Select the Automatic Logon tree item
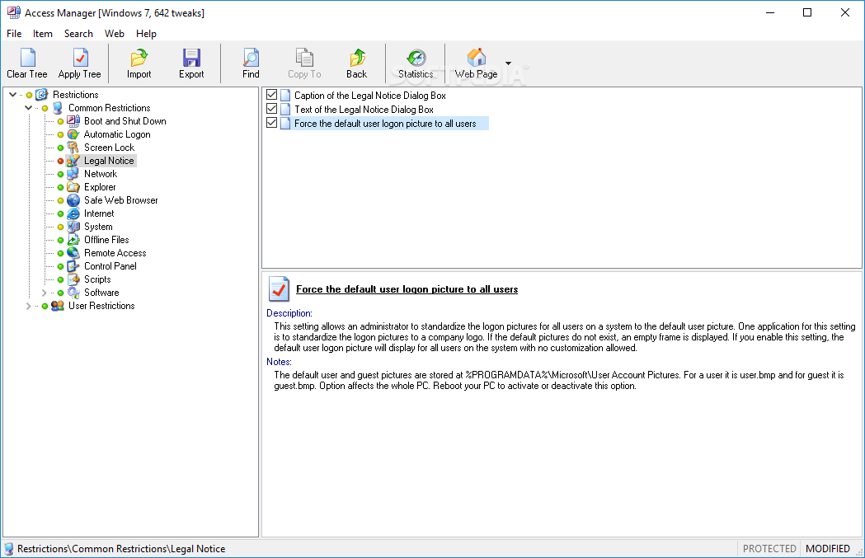The width and height of the screenshot is (865, 558). click(117, 134)
